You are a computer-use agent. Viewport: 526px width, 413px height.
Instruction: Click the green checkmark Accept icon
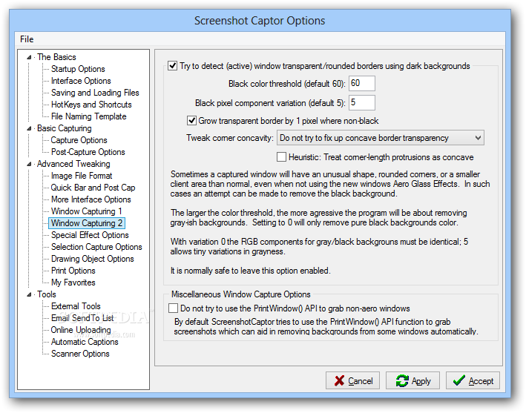458,380
